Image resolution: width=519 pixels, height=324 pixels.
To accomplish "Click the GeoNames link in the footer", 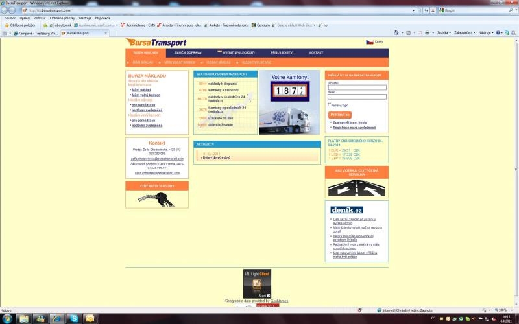I will [279, 301].
